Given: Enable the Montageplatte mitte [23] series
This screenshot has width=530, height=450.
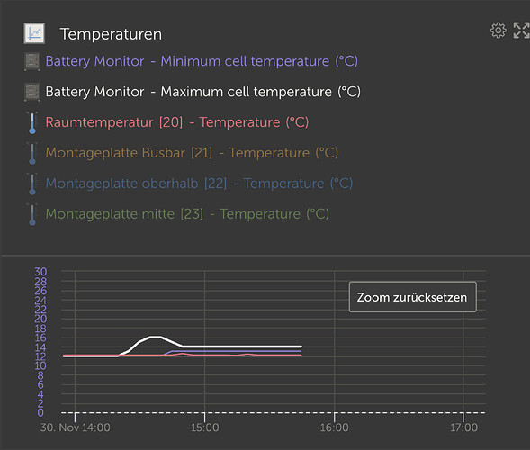Looking at the screenshot, I should tap(187, 214).
